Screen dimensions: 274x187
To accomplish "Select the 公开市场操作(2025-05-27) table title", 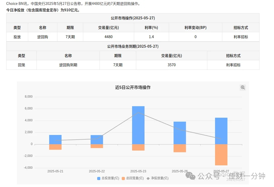I will tap(133, 18).
